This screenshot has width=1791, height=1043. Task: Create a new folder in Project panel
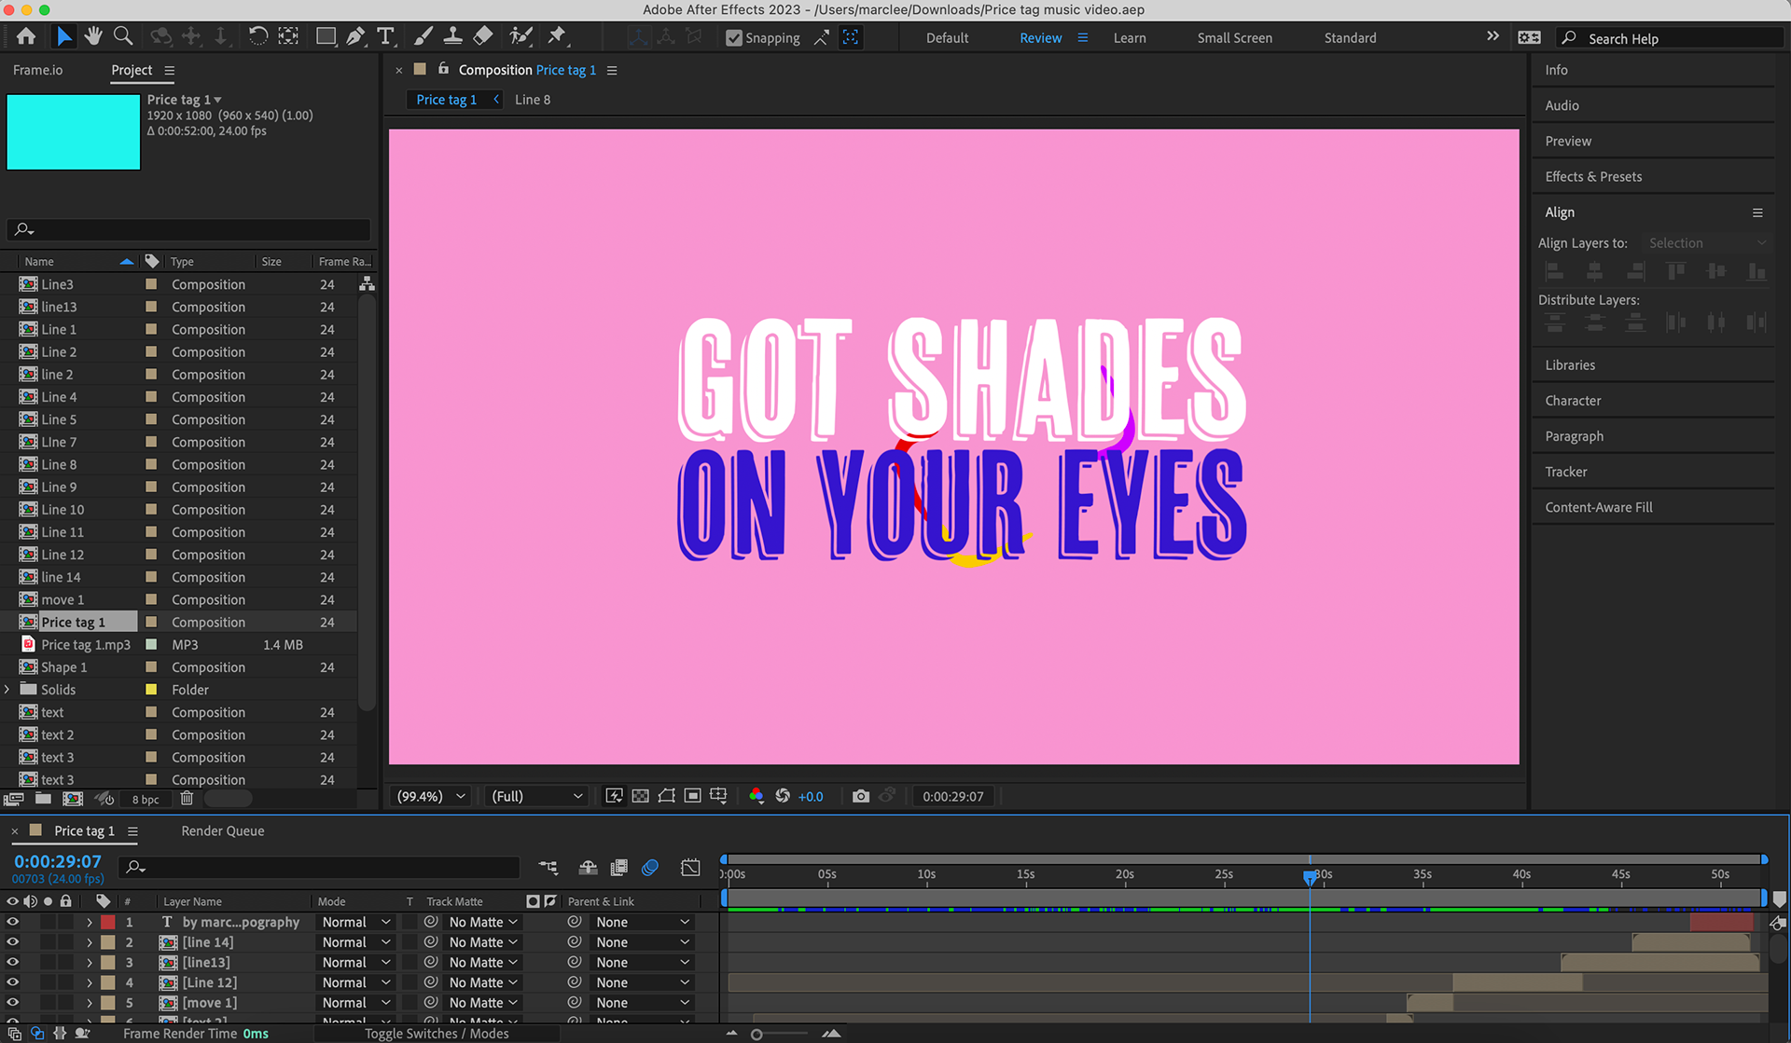(43, 799)
